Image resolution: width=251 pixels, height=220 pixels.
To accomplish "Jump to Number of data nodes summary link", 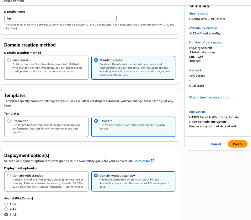I will pyautogui.click(x=205, y=42).
